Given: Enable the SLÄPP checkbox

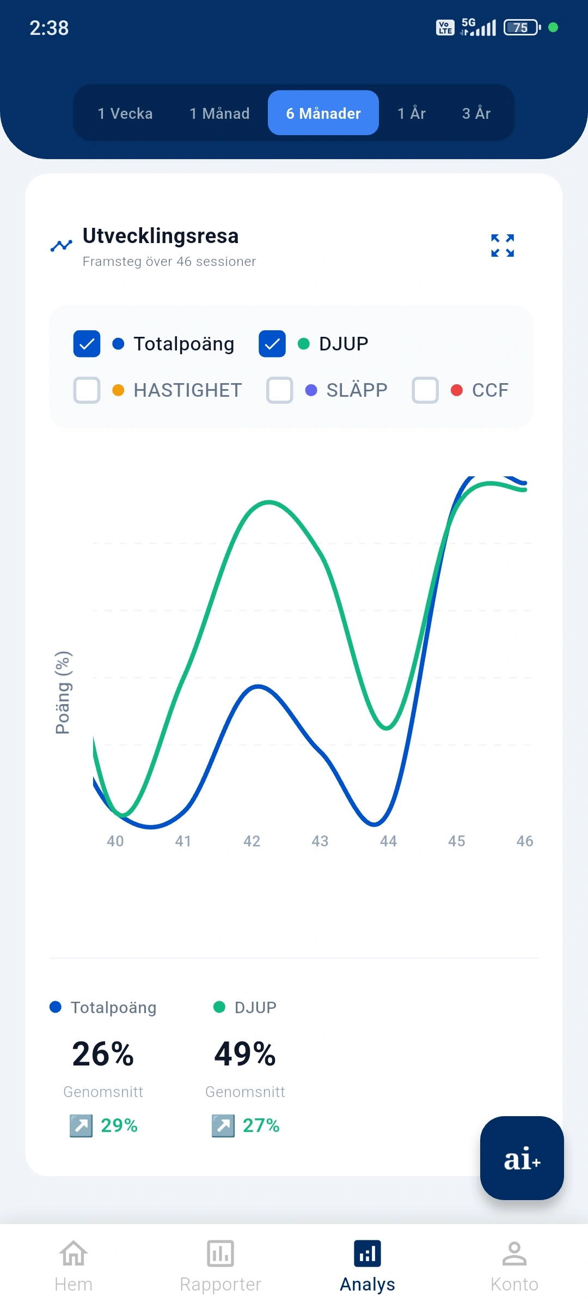Looking at the screenshot, I should (280, 390).
